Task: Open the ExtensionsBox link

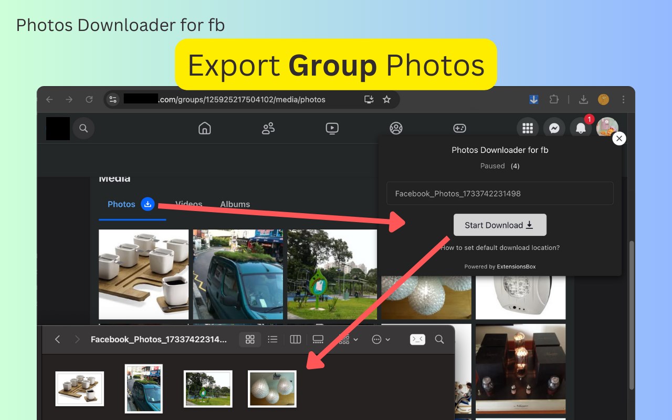Action: 517,267
